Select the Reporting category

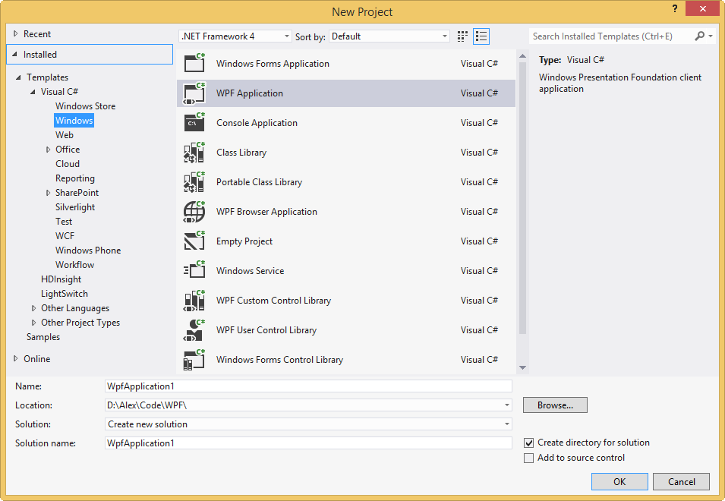click(75, 178)
